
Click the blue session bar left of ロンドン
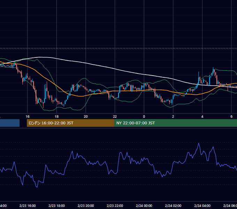point(10,123)
